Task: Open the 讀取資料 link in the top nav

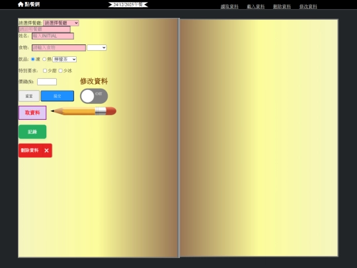Action: 229,7
